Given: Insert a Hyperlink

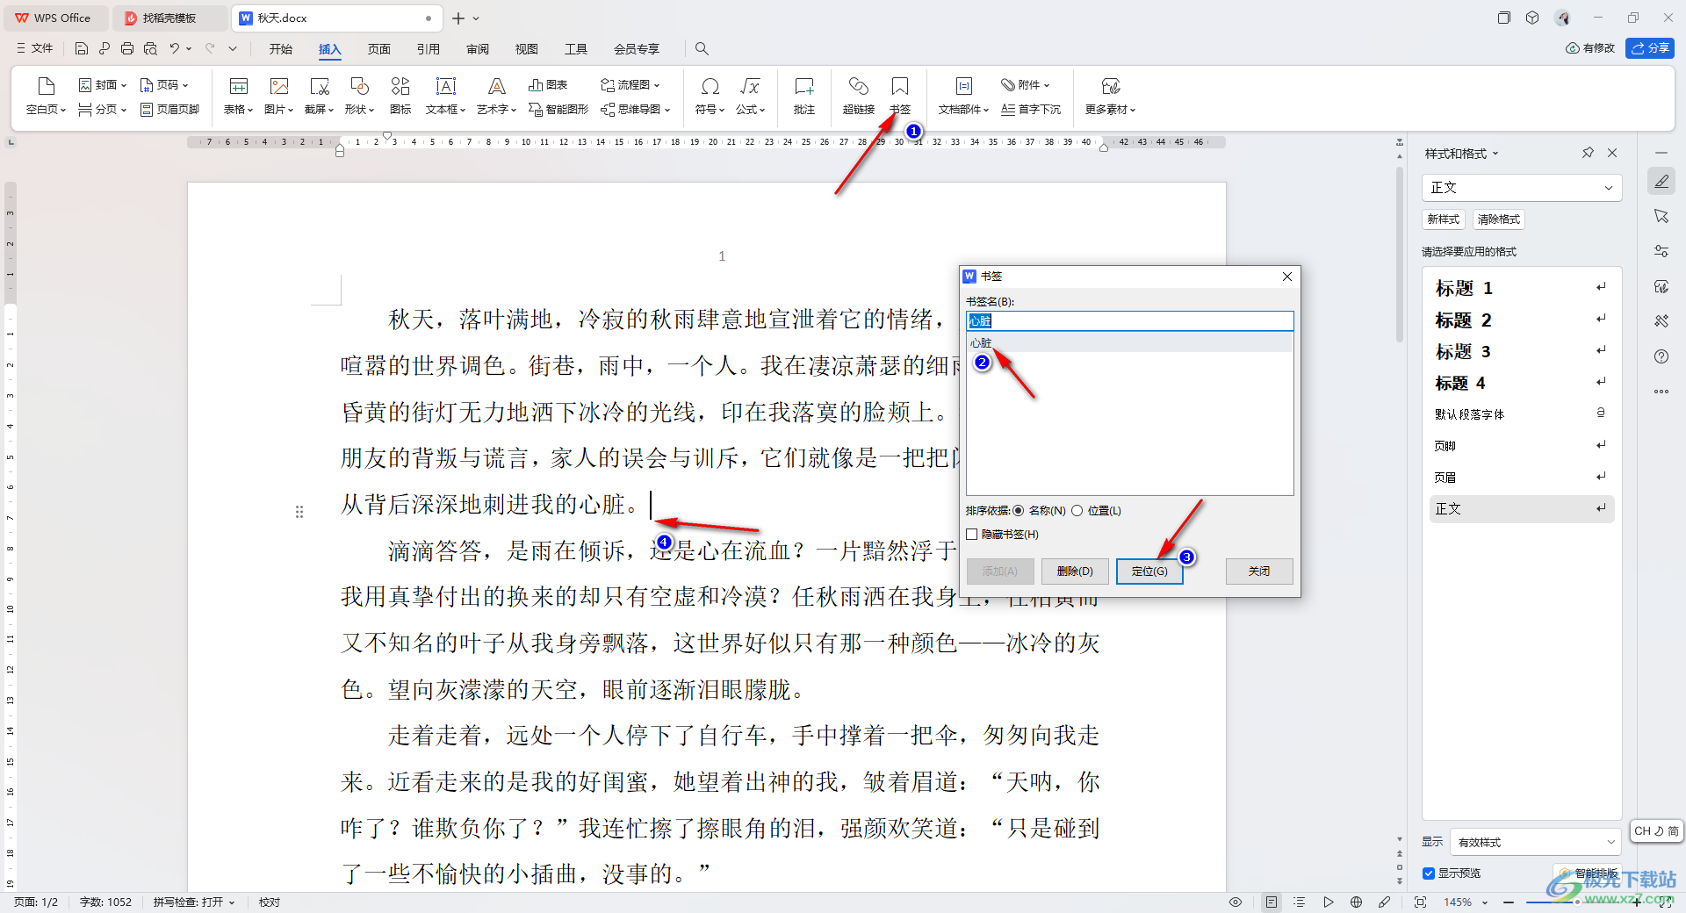Looking at the screenshot, I should click(x=859, y=96).
